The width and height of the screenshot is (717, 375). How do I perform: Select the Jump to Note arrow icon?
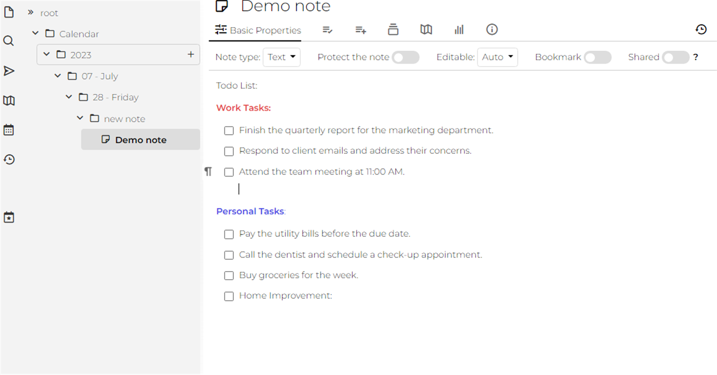9,71
